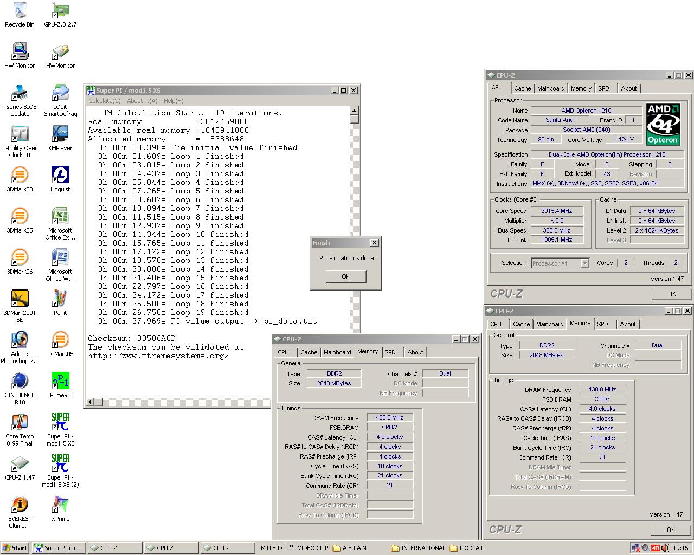The image size is (694, 555).
Task: Select Mainboard tab in bottom-right CPU-Z window
Action: coord(550,324)
